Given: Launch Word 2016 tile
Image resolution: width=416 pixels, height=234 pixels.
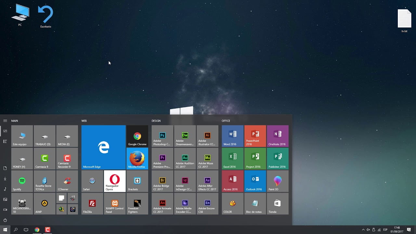Looking at the screenshot, I should (x=233, y=136).
